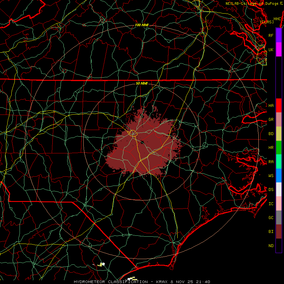Click the HYDROMETEOR CLASSIFICATION title text
Image resolution: width=284 pixels, height=284 pixels.
point(111,282)
